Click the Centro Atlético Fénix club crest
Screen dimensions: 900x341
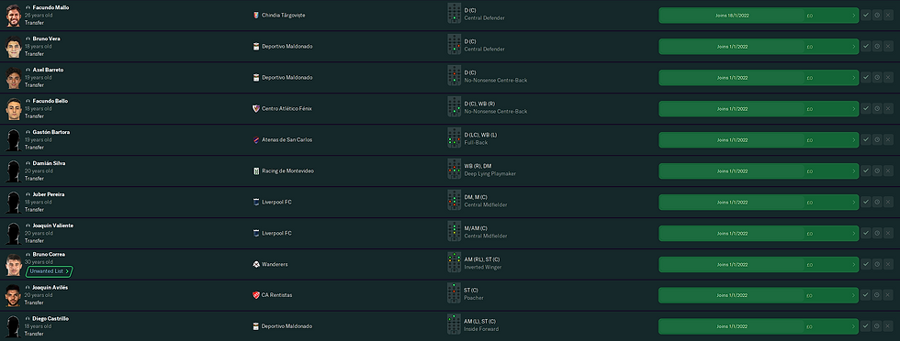pos(256,108)
